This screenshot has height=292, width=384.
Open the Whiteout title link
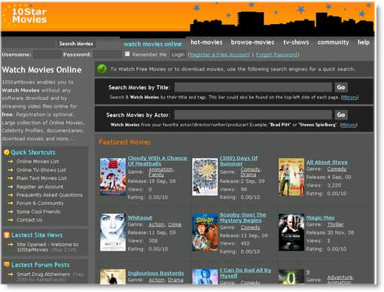coord(140,217)
